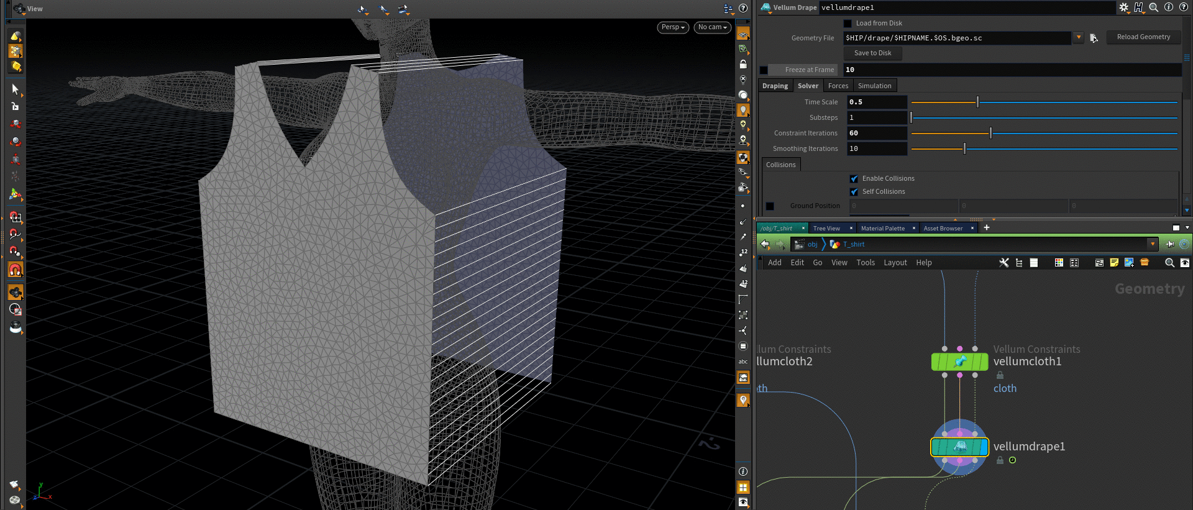Open the Add menu in network editor

(x=775, y=263)
